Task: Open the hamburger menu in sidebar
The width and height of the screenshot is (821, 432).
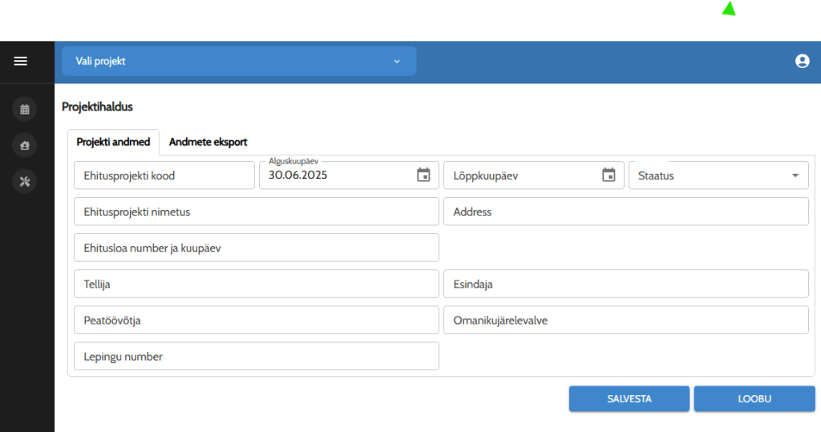Action: [x=21, y=61]
